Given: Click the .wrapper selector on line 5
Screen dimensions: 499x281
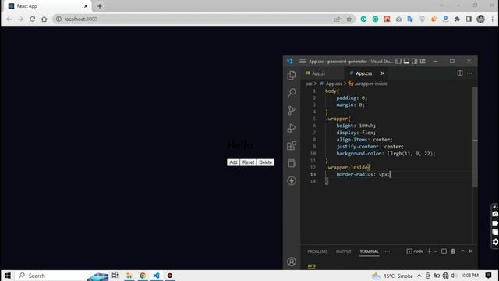Looking at the screenshot, I should coord(338,119).
